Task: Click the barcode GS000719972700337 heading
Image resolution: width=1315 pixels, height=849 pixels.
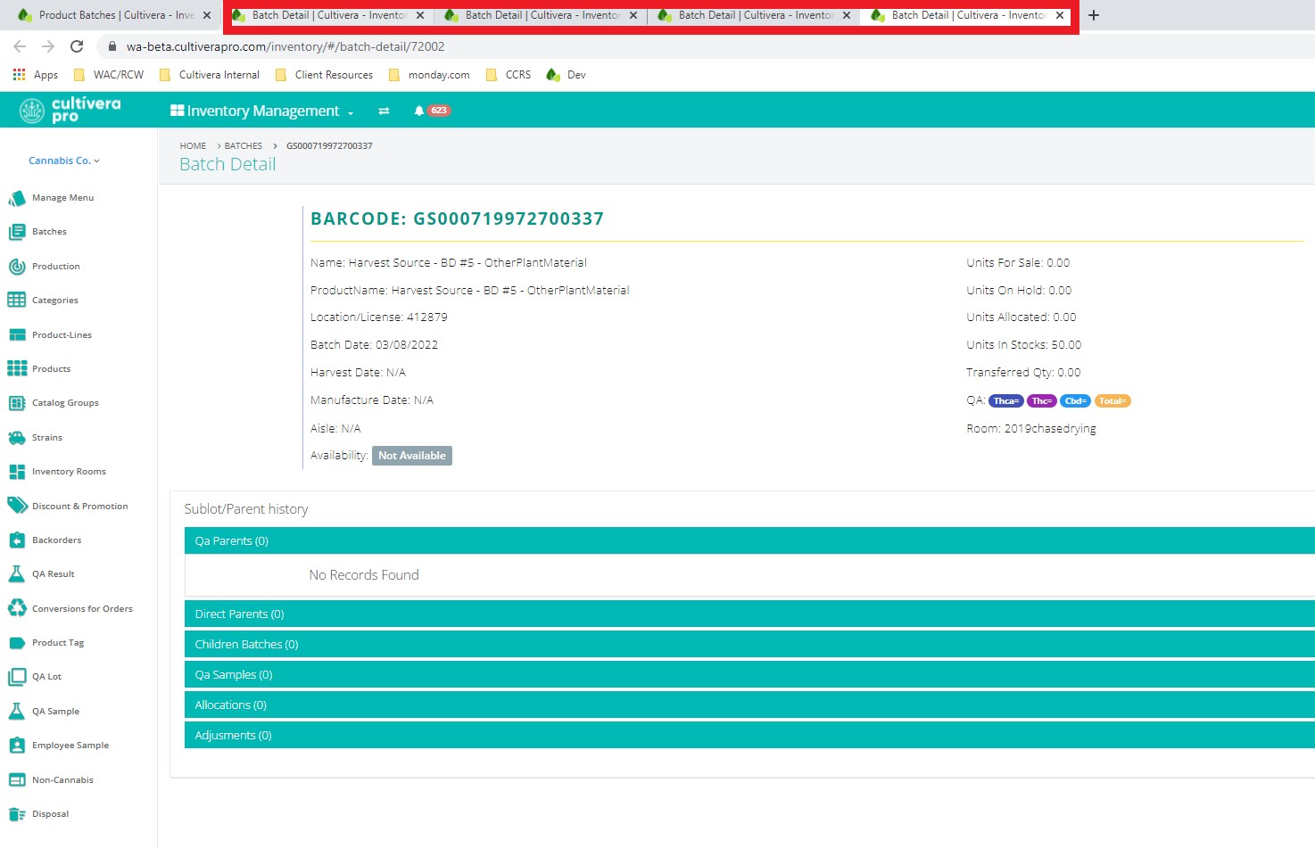Action: point(457,219)
